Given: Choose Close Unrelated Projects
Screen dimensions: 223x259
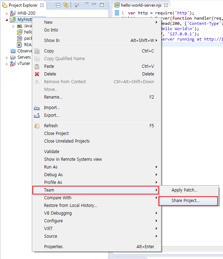Looking at the screenshot, I should pyautogui.click(x=97, y=141).
